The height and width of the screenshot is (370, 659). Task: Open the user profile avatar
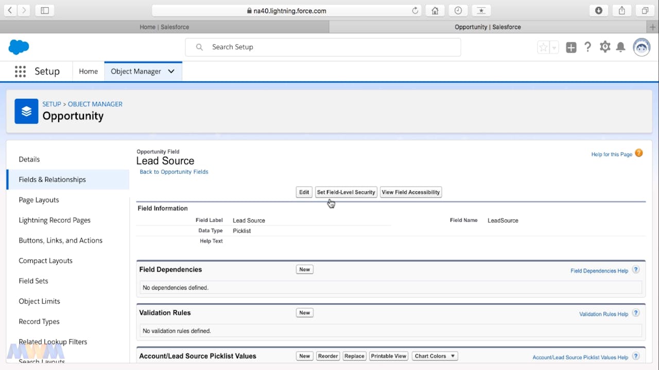pyautogui.click(x=641, y=47)
